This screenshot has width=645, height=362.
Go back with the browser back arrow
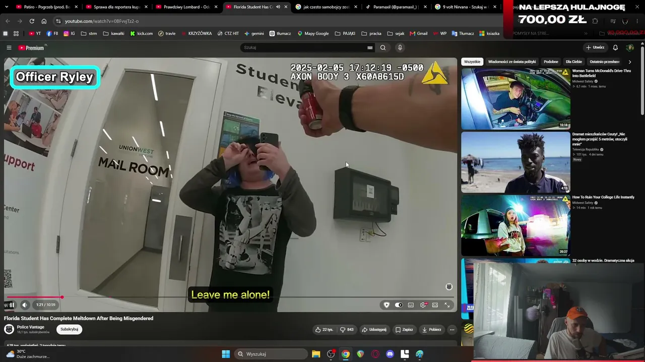click(8, 21)
